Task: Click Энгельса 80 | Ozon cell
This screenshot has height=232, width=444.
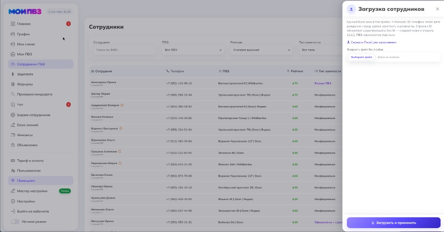Action: pos(231,153)
